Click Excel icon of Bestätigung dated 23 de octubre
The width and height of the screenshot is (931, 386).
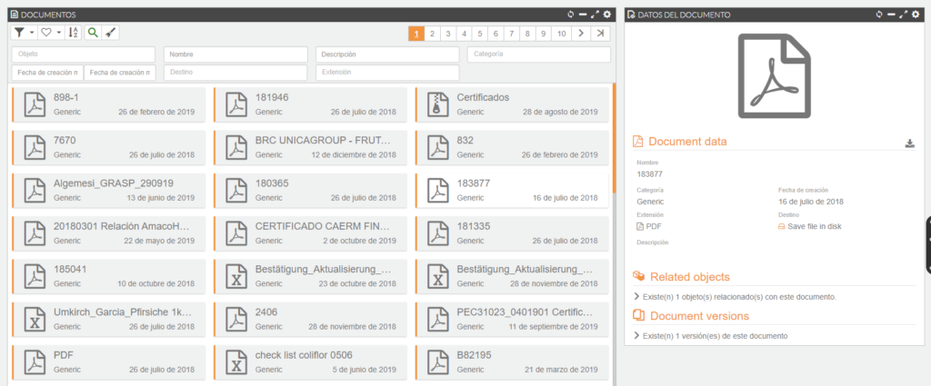pos(237,277)
